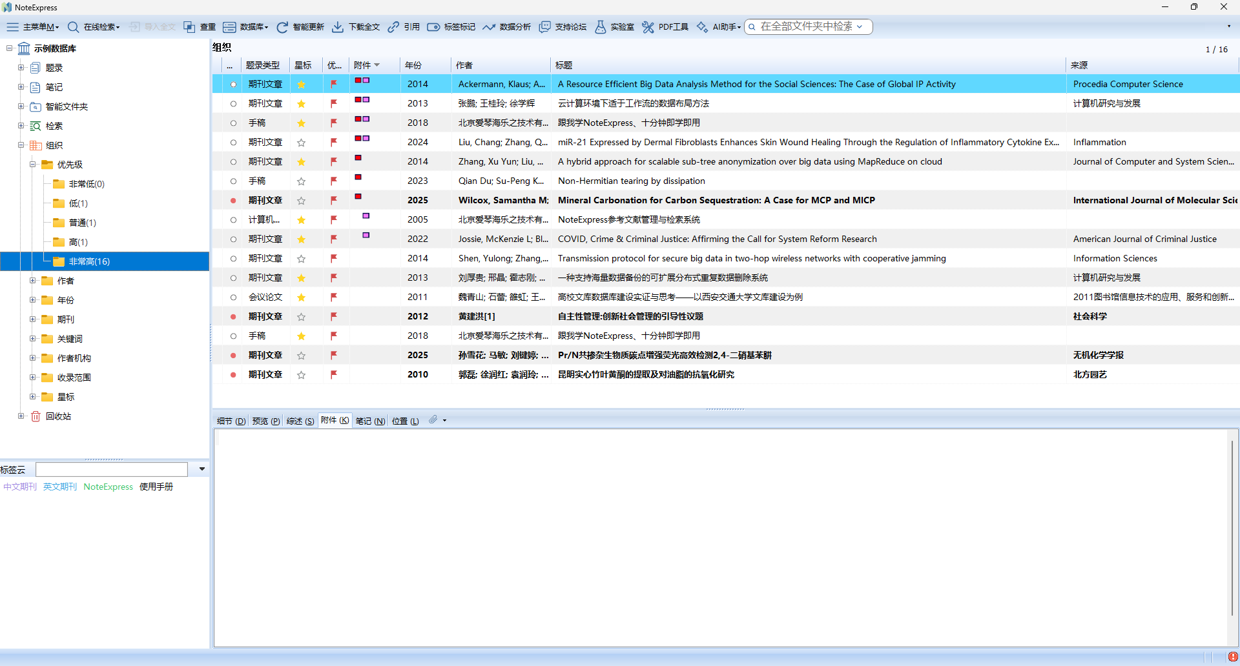This screenshot has height=666, width=1240.
Task: Toggle read status circle of the Ackermann row
Action: pyautogui.click(x=233, y=84)
